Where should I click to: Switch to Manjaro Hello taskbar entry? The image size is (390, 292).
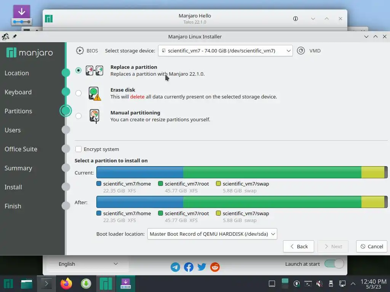[x=106, y=284]
